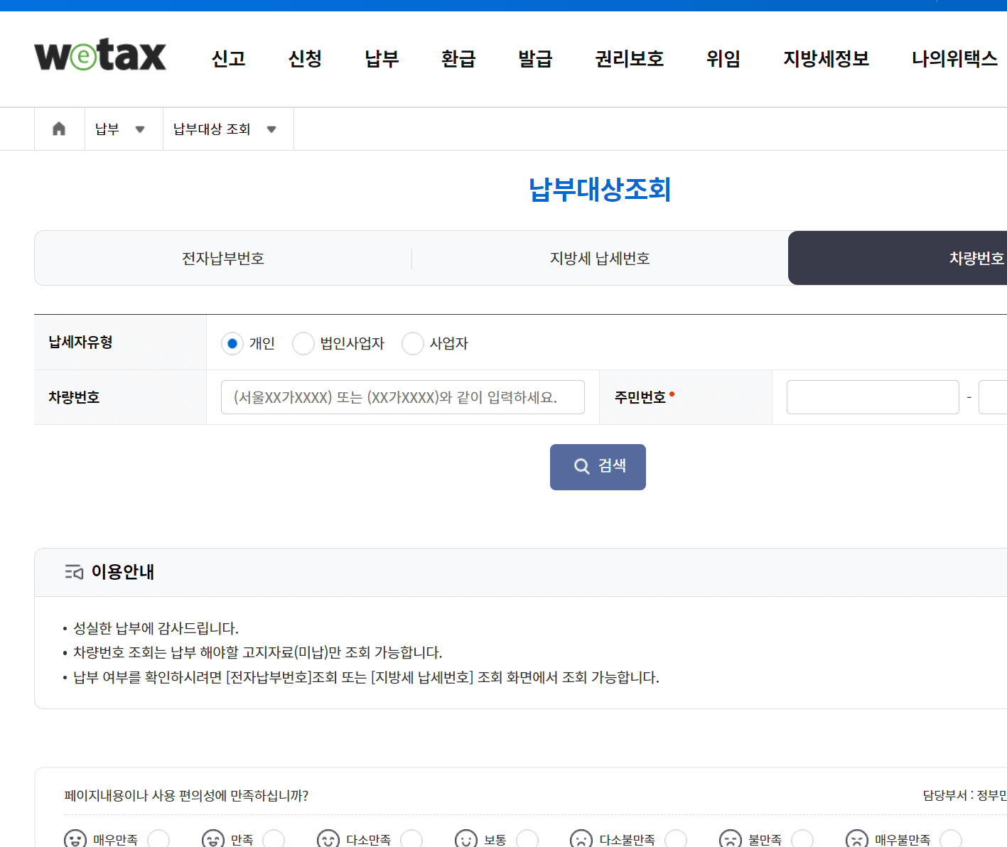This screenshot has width=1007, height=847.
Task: Click the 다소불만족 face icon
Action: (581, 838)
